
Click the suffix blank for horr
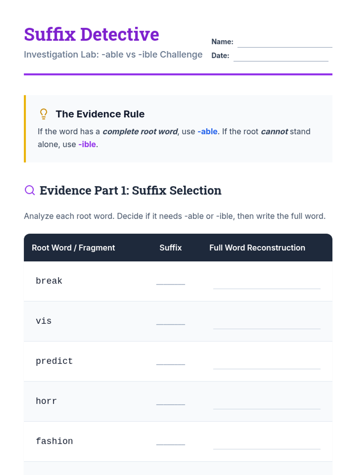tap(171, 402)
